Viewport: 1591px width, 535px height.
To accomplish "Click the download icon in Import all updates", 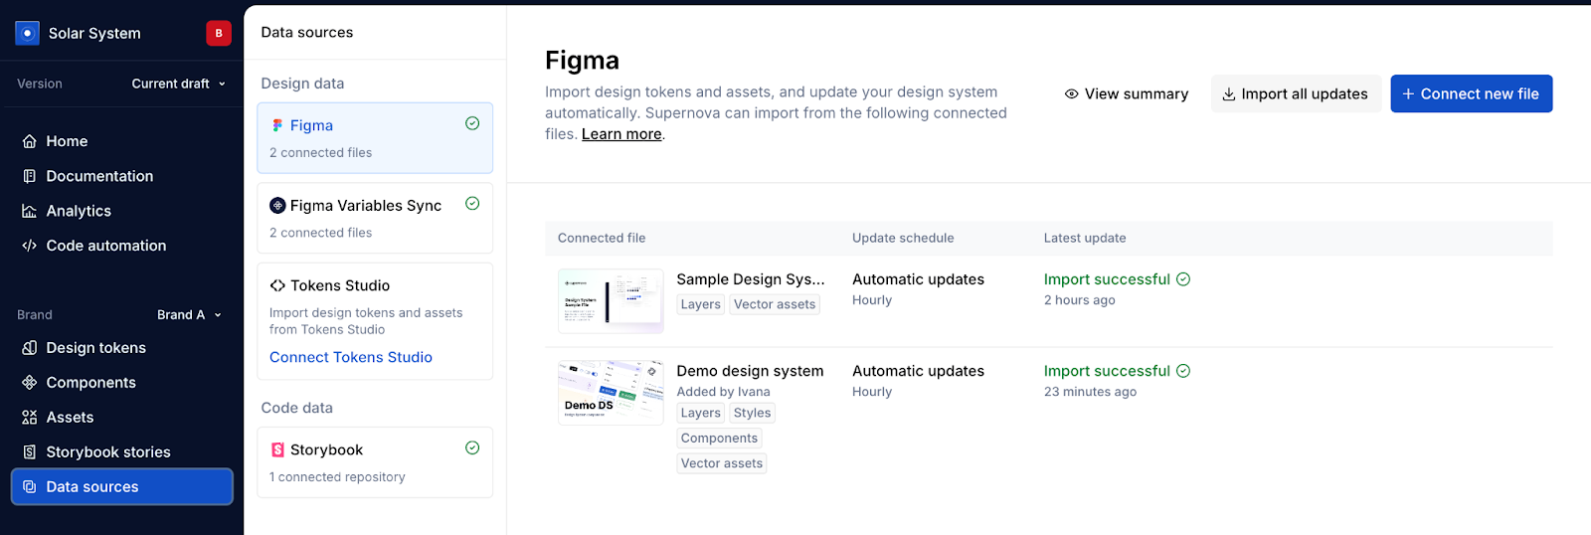I will pos(1229,94).
